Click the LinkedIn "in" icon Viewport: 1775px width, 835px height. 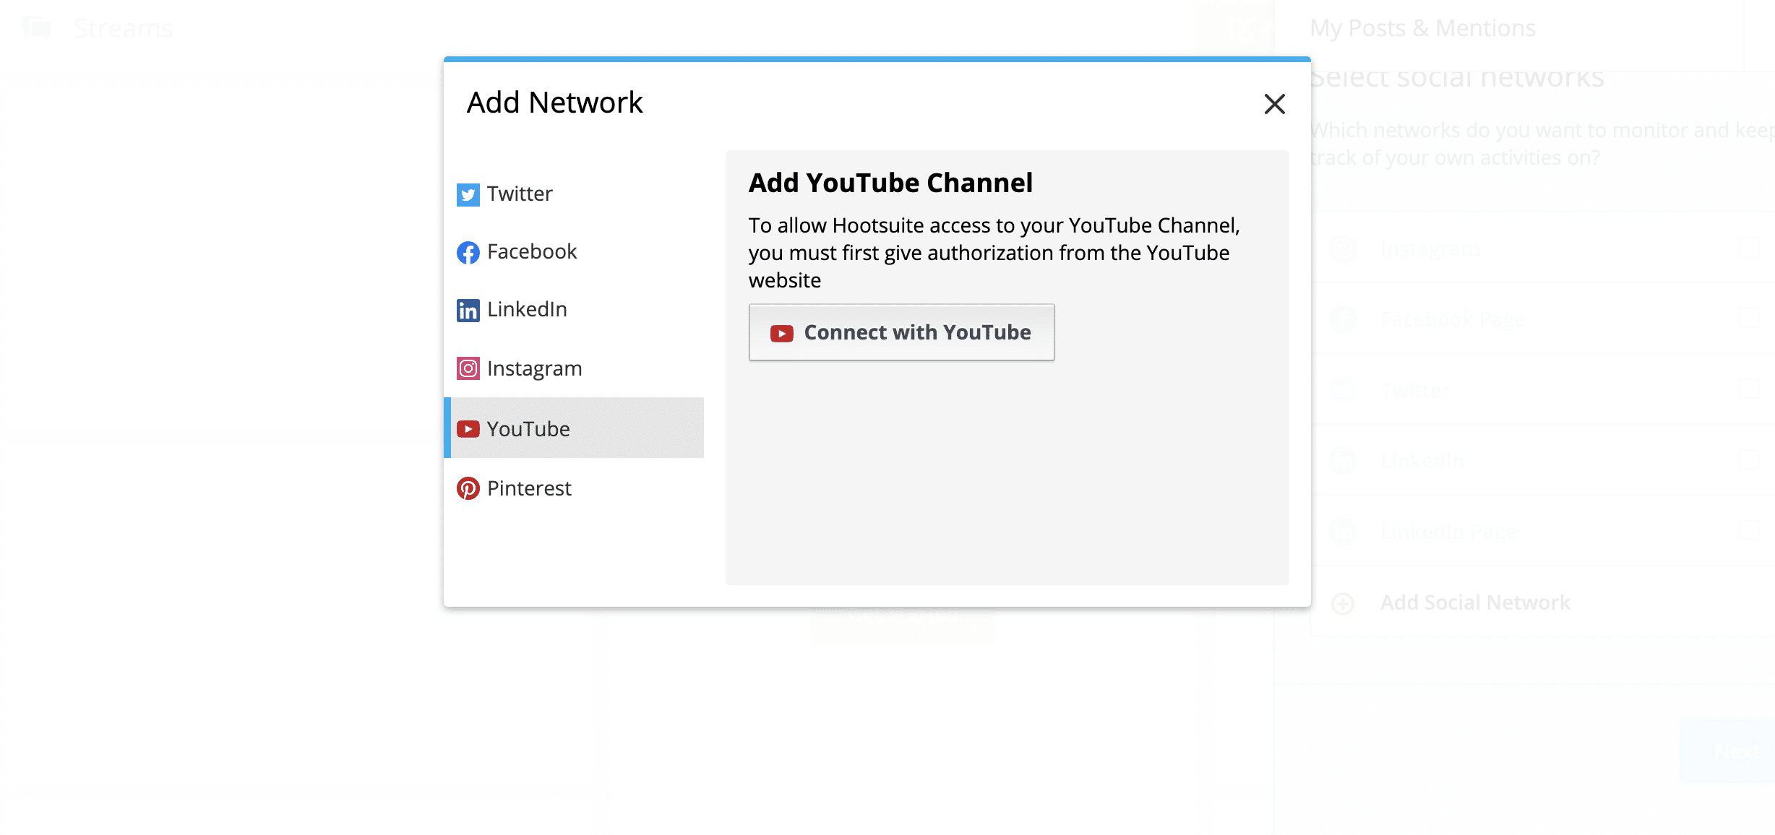point(468,311)
